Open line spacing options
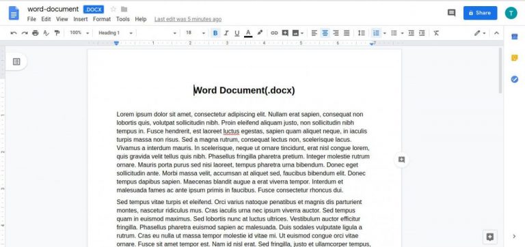 pyautogui.click(x=361, y=33)
